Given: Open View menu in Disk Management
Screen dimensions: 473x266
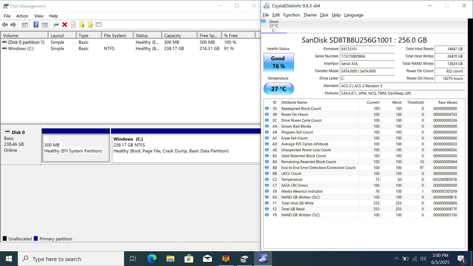Looking at the screenshot, I should pyautogui.click(x=39, y=16).
